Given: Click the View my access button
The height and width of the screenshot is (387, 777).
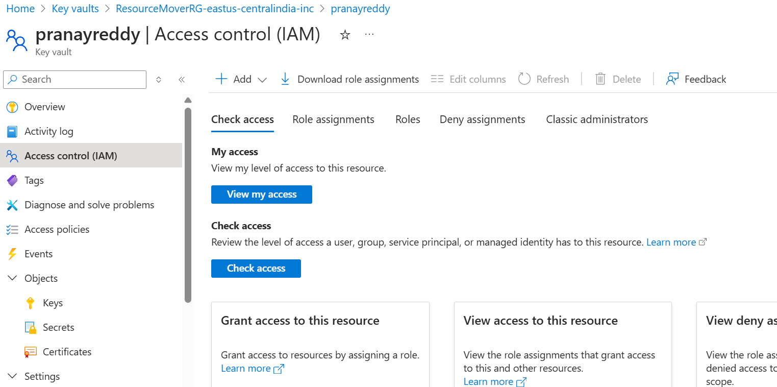Looking at the screenshot, I should pyautogui.click(x=262, y=195).
